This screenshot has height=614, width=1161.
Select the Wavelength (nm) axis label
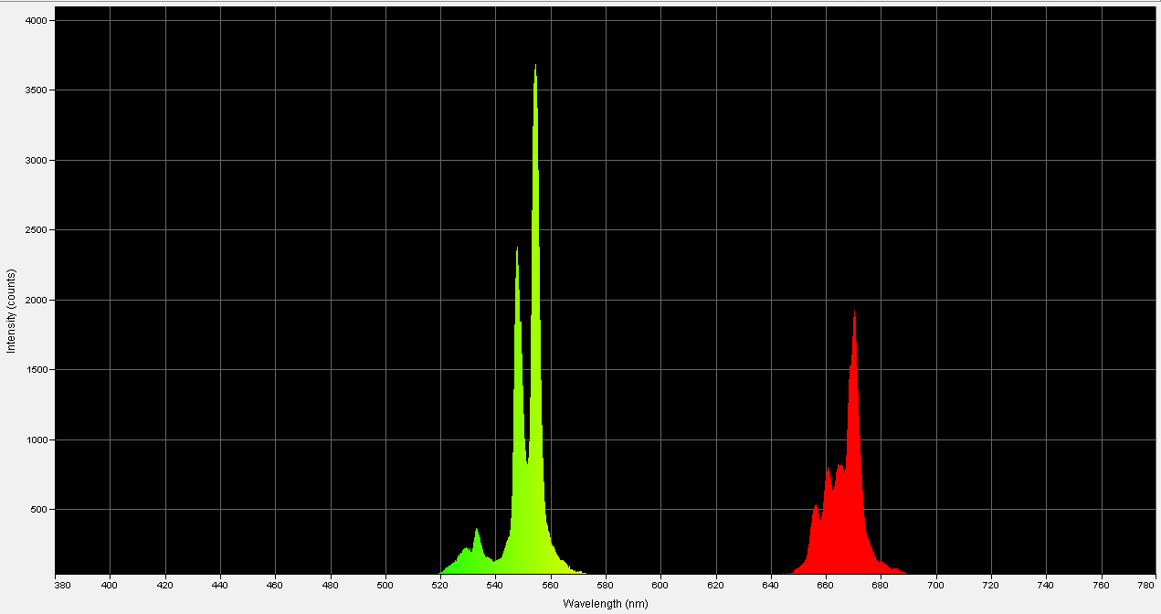[605, 603]
